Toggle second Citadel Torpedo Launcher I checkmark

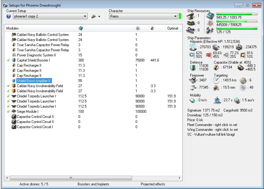(8, 101)
